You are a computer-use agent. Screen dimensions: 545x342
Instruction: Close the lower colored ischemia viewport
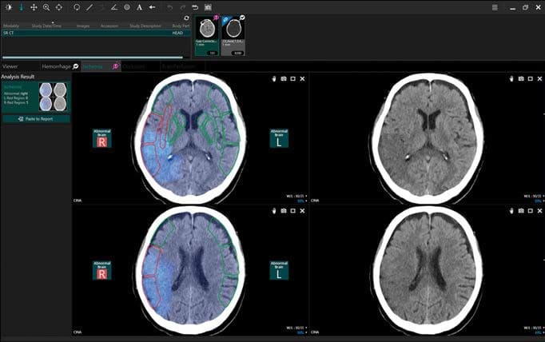click(302, 211)
